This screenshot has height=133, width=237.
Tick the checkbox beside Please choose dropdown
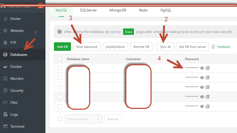tap(60, 119)
